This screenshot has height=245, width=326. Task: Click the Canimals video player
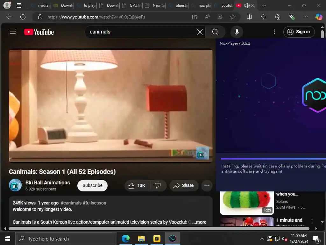point(111,106)
